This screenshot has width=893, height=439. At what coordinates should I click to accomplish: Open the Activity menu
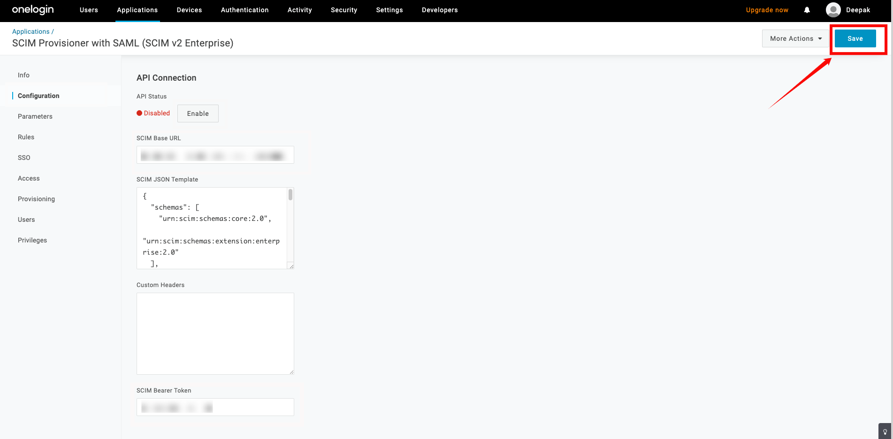point(300,10)
